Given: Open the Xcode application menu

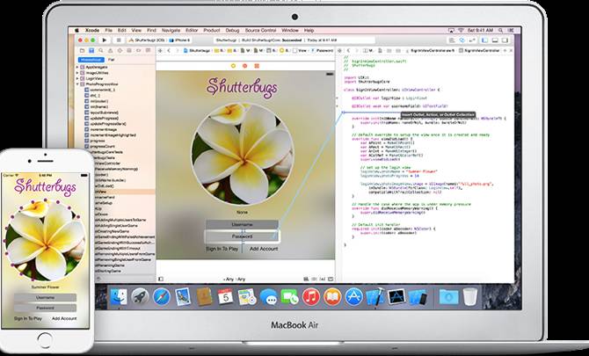Looking at the screenshot, I should click(x=92, y=30).
